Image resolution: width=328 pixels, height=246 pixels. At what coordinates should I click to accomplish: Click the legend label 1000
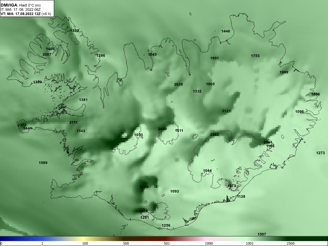tap(209, 243)
